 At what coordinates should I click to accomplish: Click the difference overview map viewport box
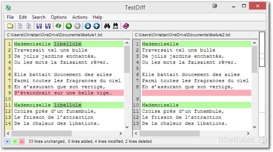click(262, 49)
